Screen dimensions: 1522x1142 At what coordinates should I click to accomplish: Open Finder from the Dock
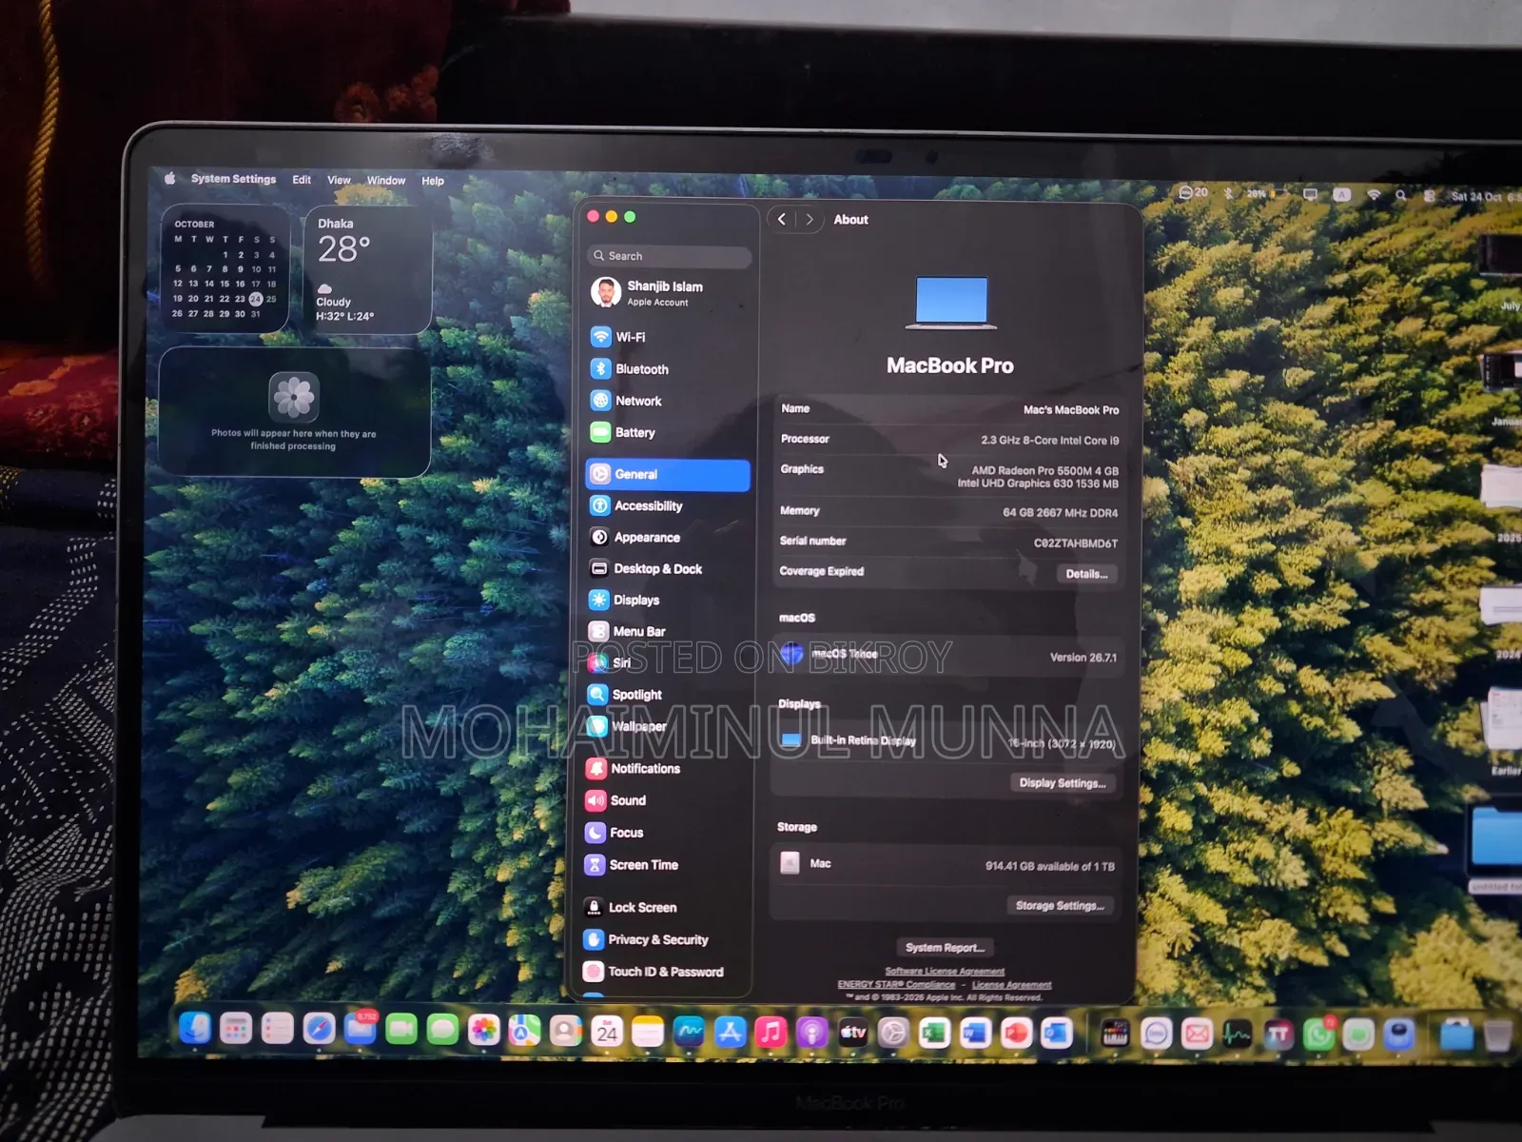(x=195, y=1028)
